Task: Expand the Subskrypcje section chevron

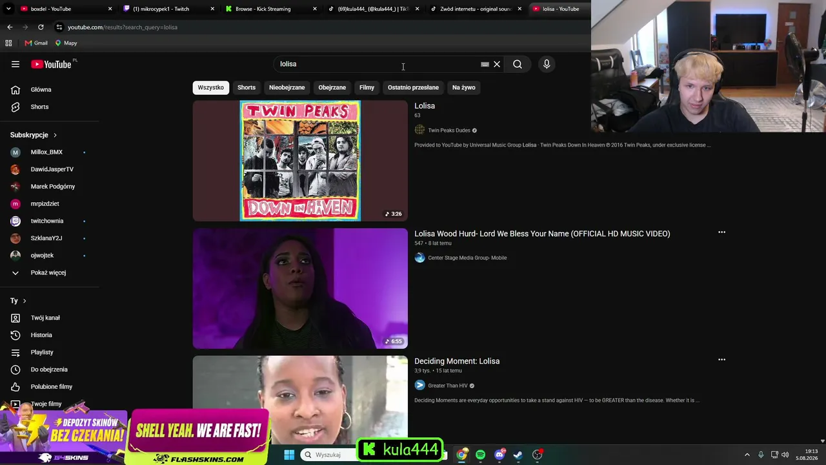Action: pyautogui.click(x=55, y=135)
